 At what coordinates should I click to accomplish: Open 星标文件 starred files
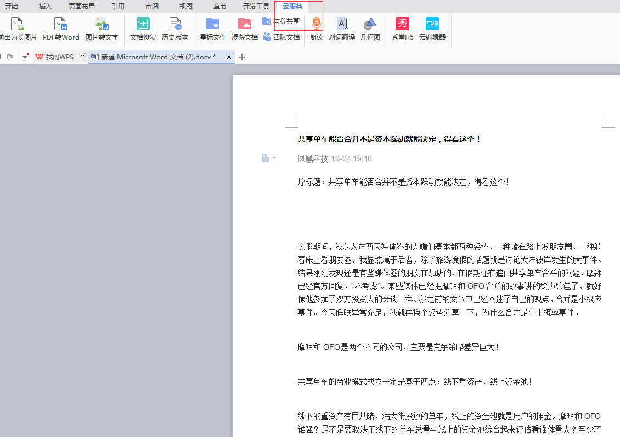212,25
